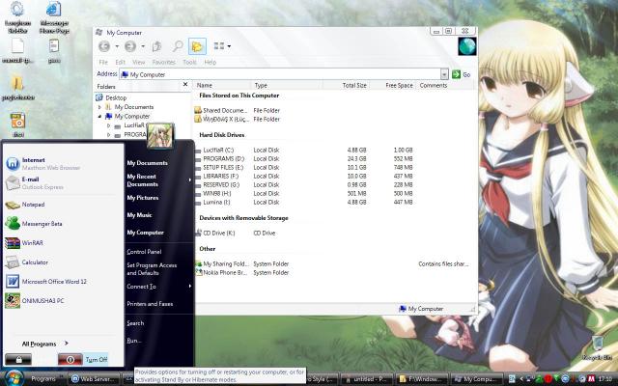Open My Music from Start menu
618x386 pixels.
coord(139,215)
